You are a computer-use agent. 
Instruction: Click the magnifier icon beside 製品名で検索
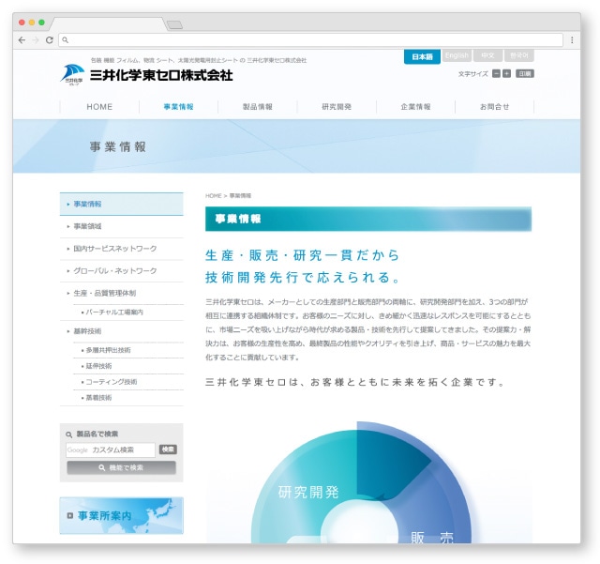68,434
